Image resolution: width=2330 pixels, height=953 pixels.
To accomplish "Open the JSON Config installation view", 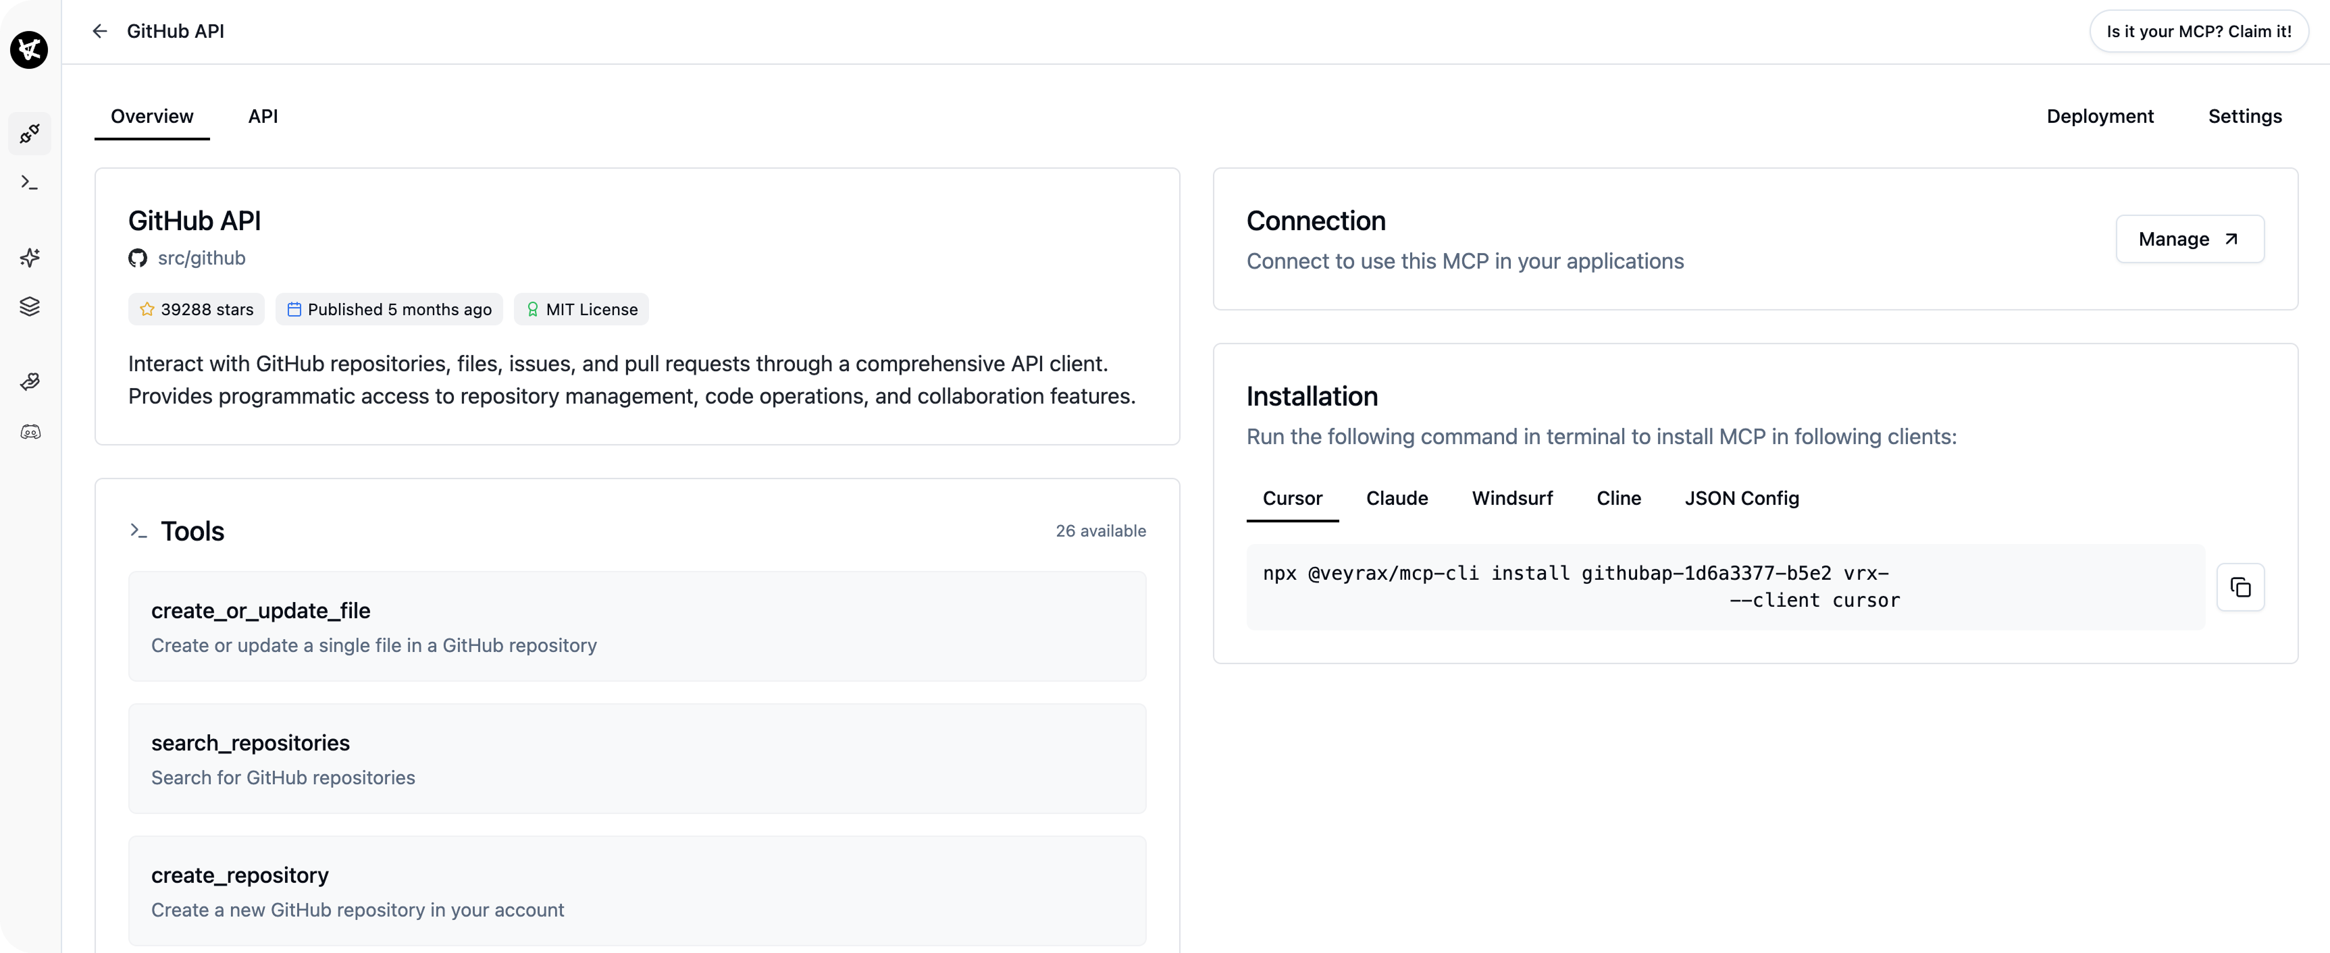I will tap(1742, 498).
